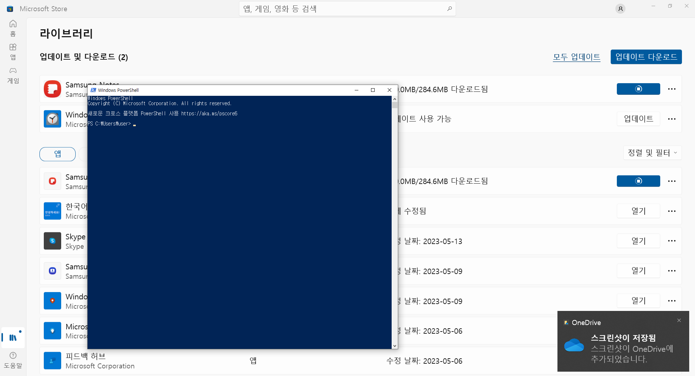Image resolution: width=695 pixels, height=376 pixels.
Task: Click the 2023-05-13 modified date text
Action: (x=443, y=242)
